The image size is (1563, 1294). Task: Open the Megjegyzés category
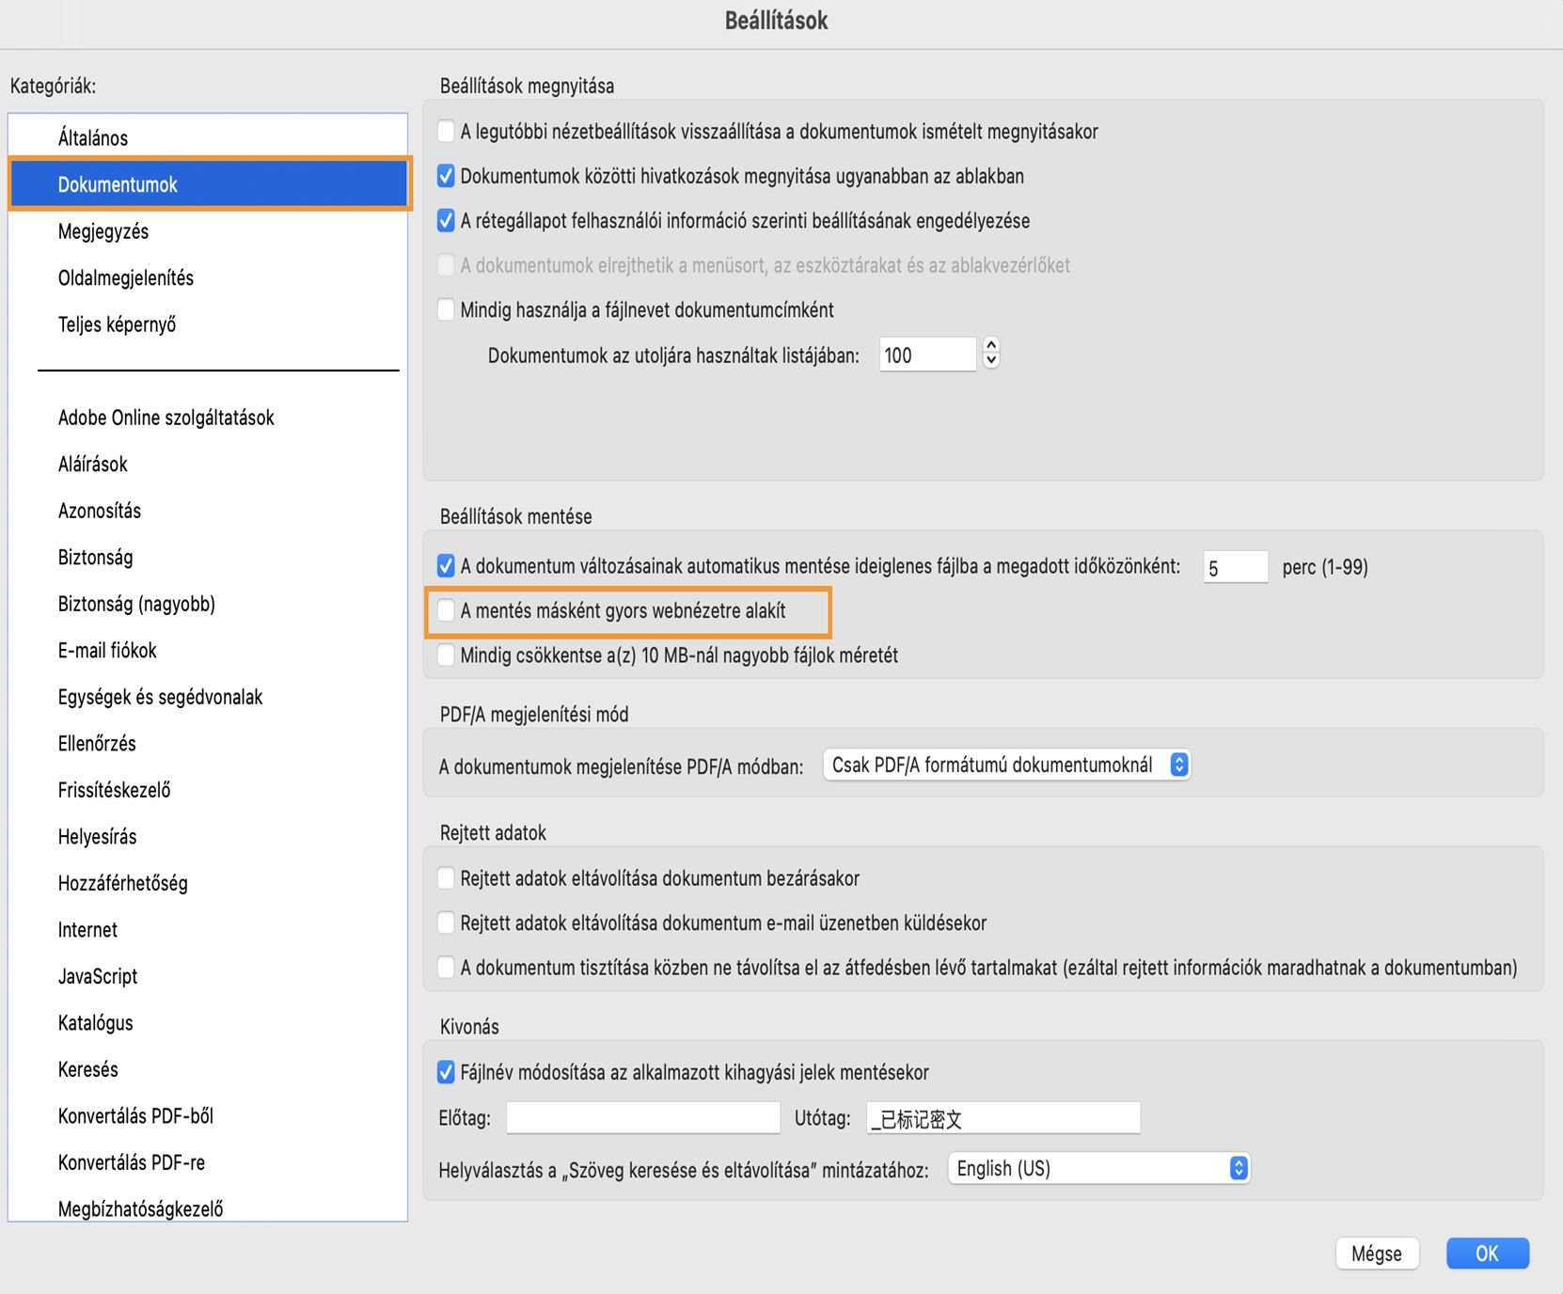(103, 231)
